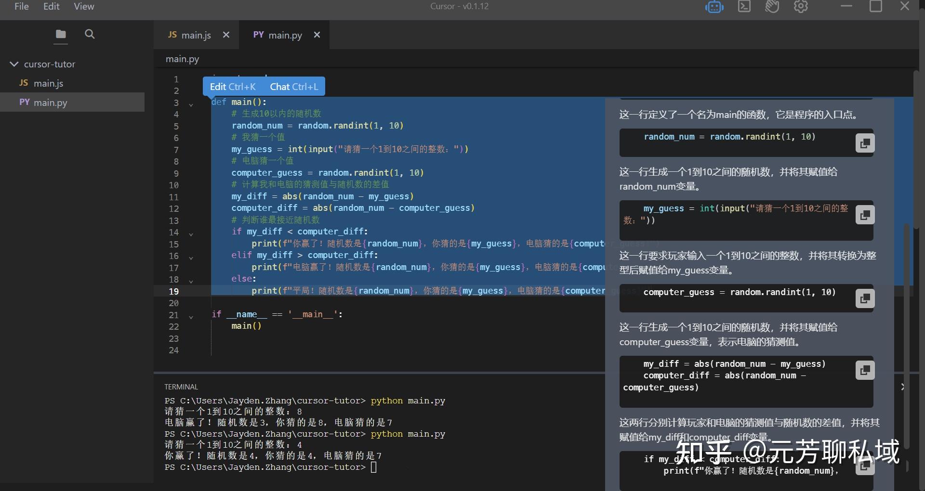Open the AI chat robot icon

(714, 7)
